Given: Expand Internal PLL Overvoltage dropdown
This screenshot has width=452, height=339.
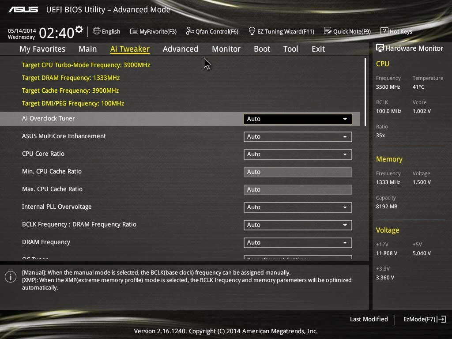Looking at the screenshot, I should coord(298,207).
